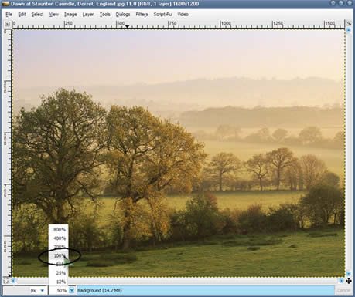The image size is (355, 297).
Task: Click the image navigation crosshair icon
Action: click(x=349, y=281)
